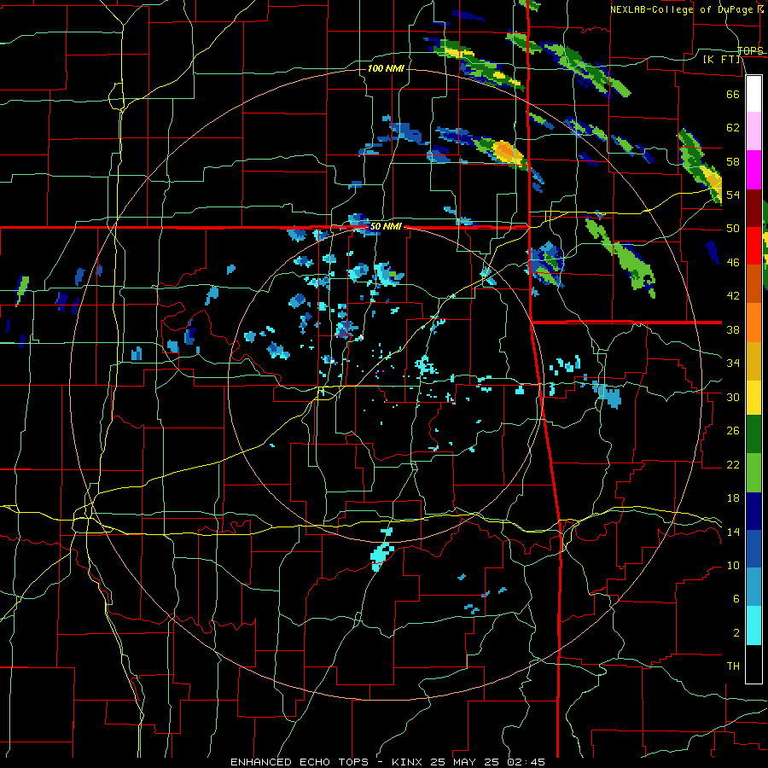Click the legend value 2
The width and height of the screenshot is (768, 768).
point(736,633)
